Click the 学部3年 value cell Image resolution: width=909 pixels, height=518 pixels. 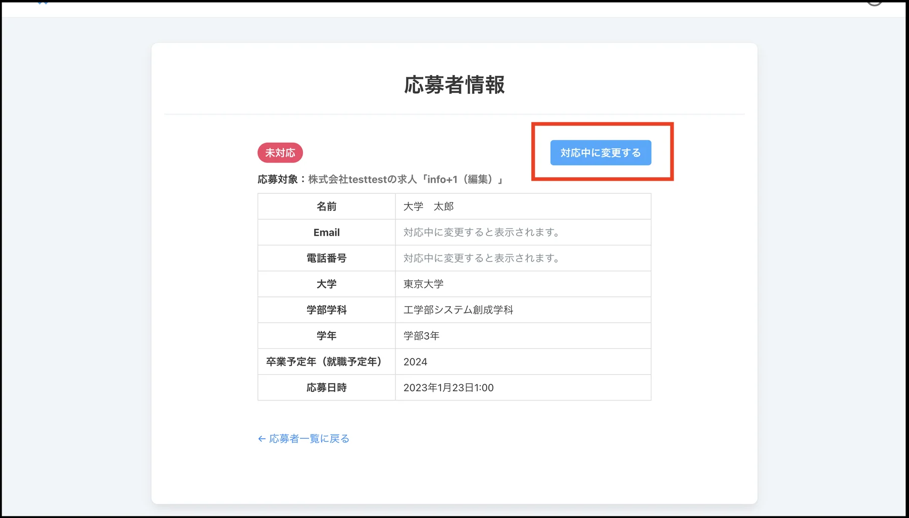(523, 336)
